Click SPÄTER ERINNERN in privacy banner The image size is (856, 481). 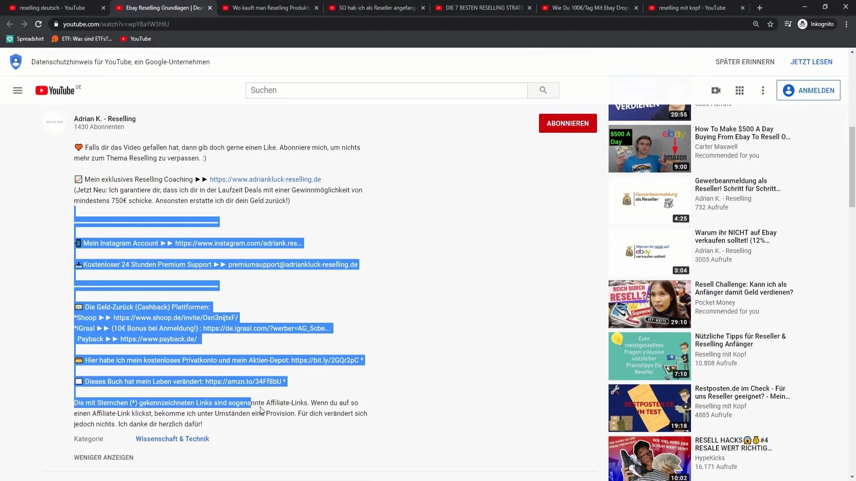[745, 62]
